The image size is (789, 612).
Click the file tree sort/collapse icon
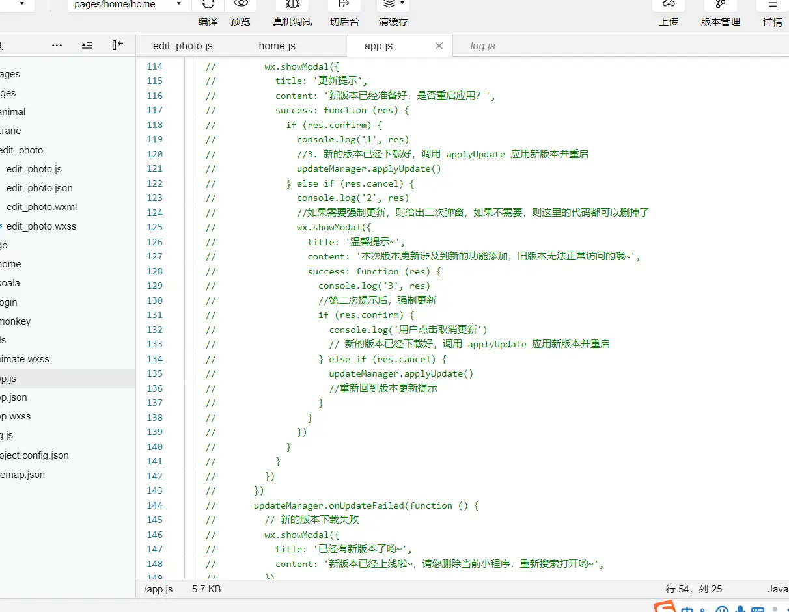point(87,46)
